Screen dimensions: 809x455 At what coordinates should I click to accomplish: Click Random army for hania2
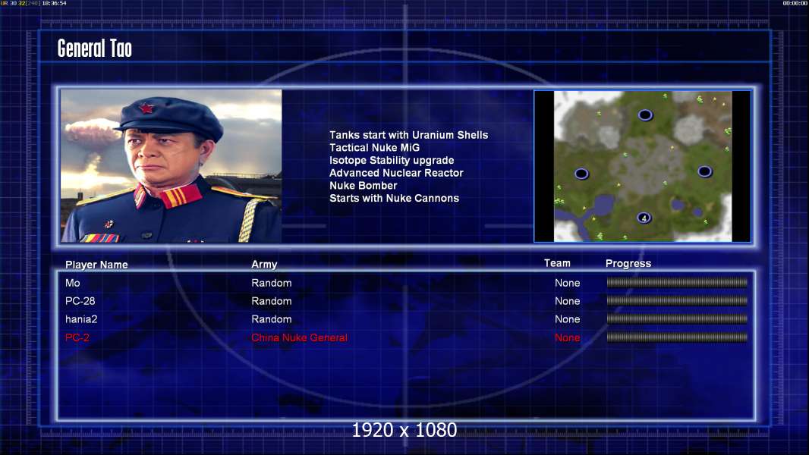click(272, 319)
